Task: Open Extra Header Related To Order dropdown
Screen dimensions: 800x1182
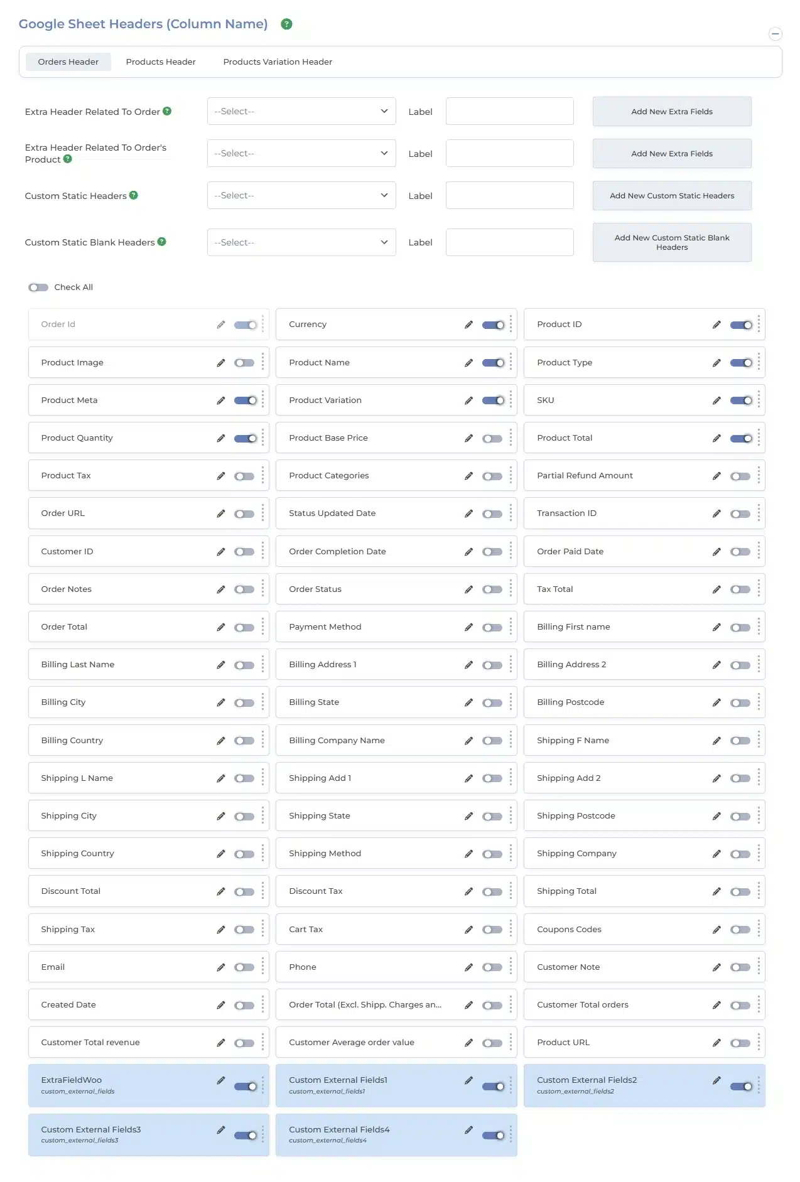Action: click(301, 111)
